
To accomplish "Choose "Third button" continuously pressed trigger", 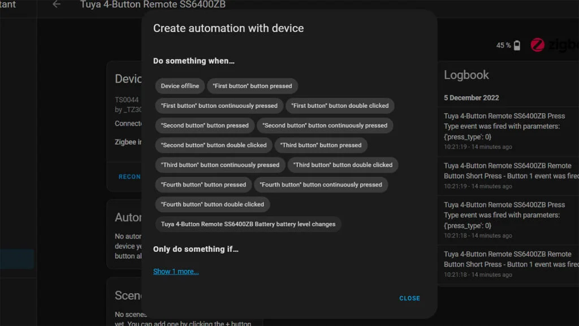I will pyautogui.click(x=220, y=165).
